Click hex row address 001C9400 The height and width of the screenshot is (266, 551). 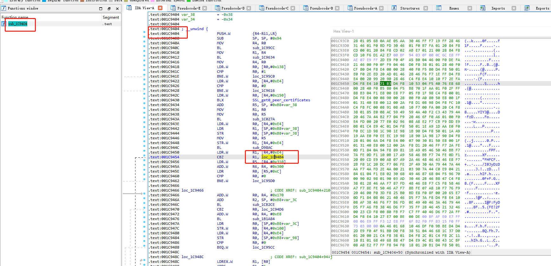tap(340, 60)
